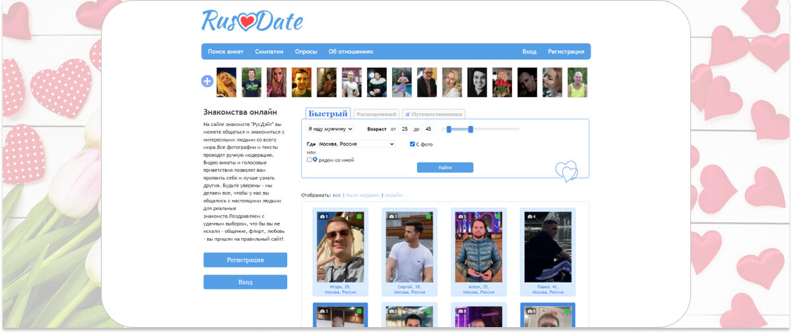Click the minimum age field showing 25
This screenshot has height=333, width=792.
(x=405, y=129)
